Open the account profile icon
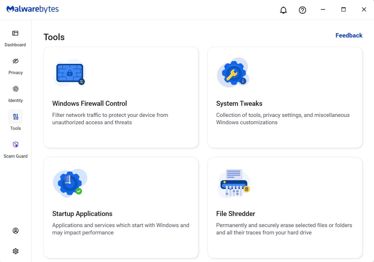The height and width of the screenshot is (262, 374). click(x=16, y=231)
